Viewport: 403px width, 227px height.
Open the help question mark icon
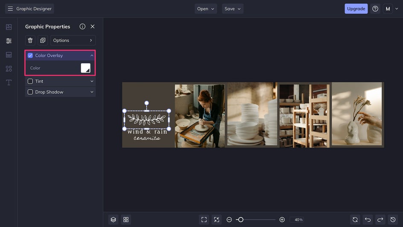(375, 9)
